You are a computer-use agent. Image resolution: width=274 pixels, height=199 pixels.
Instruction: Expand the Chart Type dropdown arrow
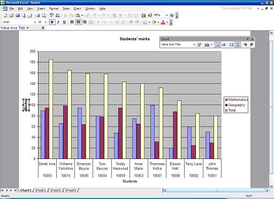tap(211, 45)
